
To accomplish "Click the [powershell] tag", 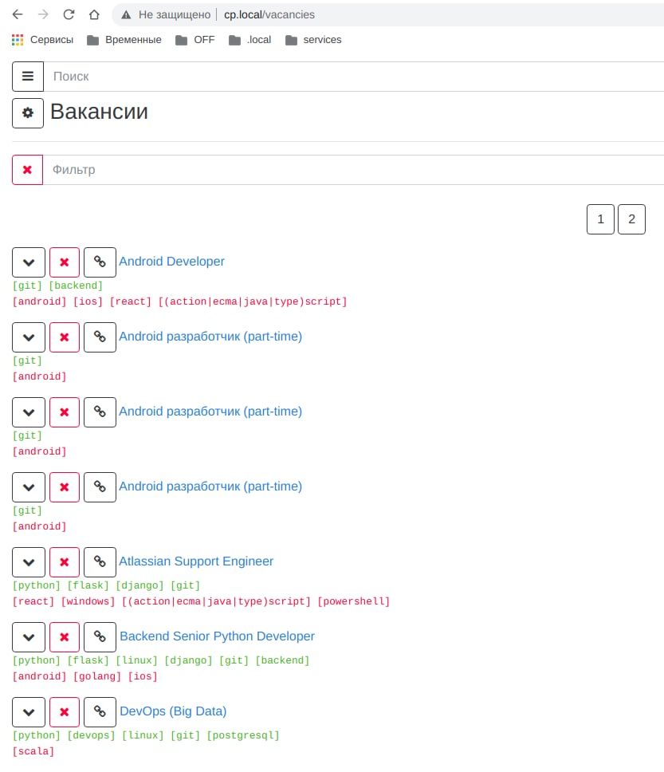I will click(354, 601).
